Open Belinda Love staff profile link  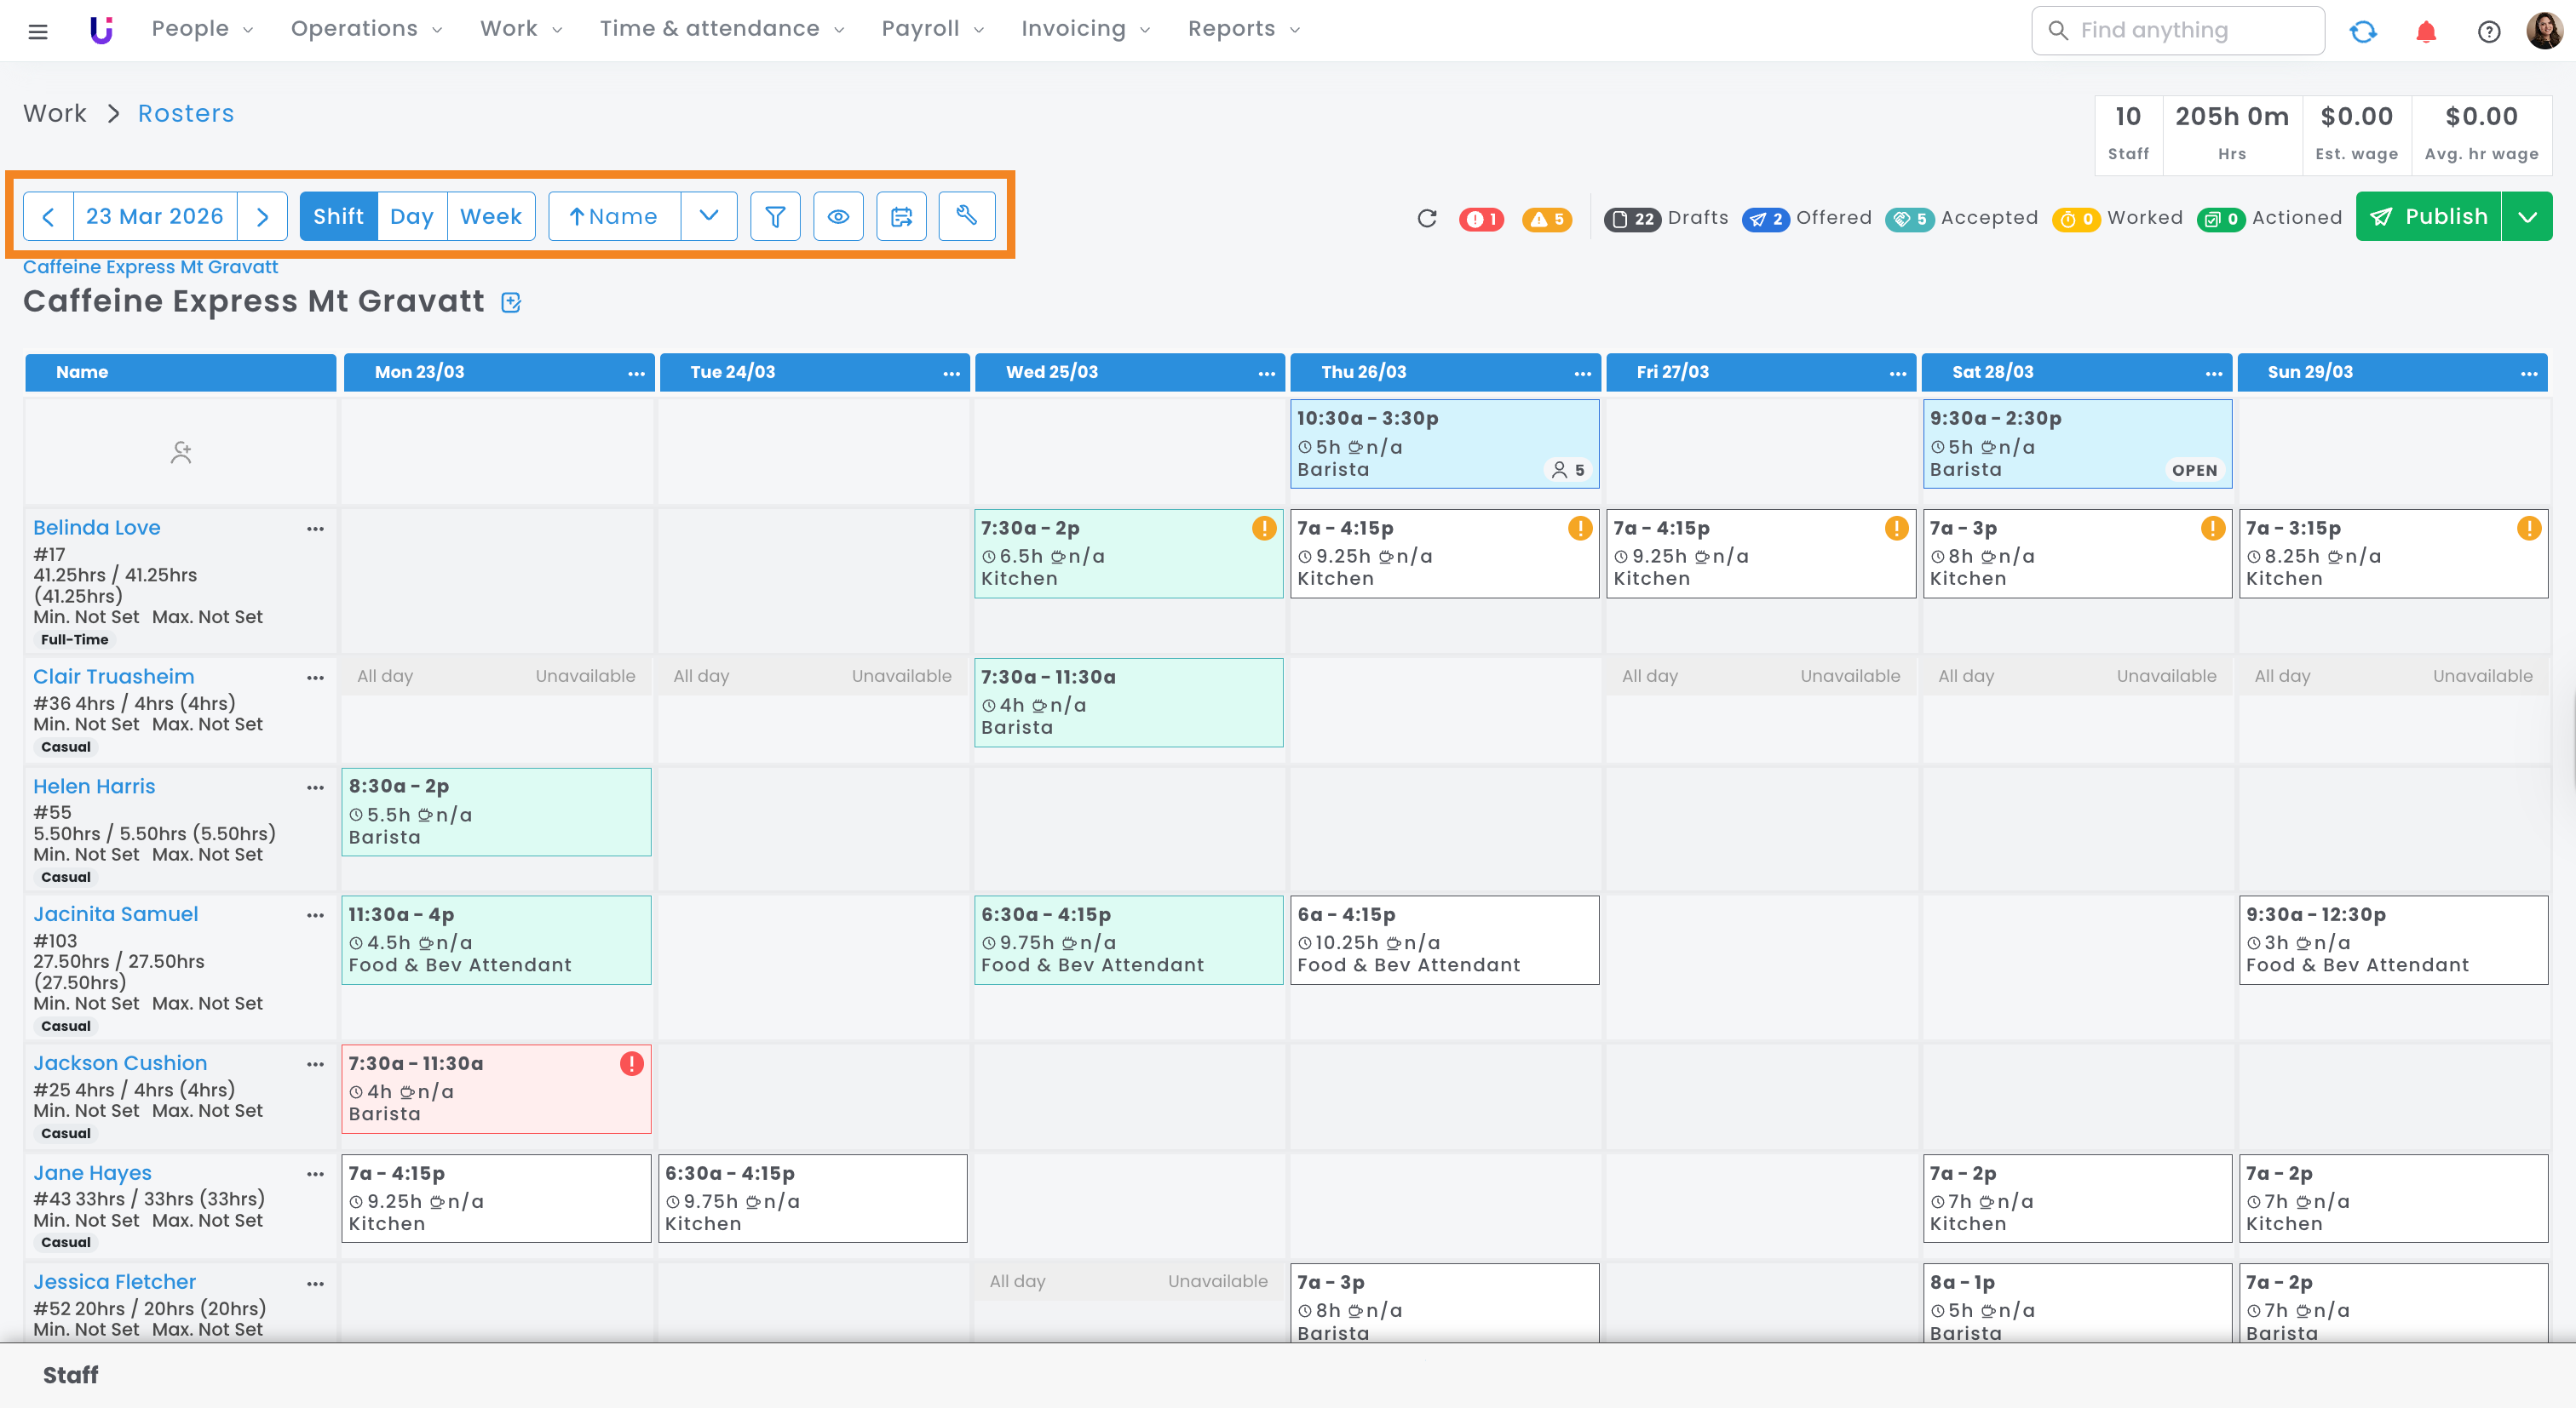[x=97, y=528]
